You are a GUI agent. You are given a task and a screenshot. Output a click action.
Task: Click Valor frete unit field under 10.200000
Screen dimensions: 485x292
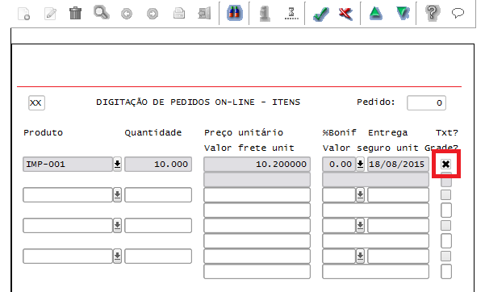(257, 179)
